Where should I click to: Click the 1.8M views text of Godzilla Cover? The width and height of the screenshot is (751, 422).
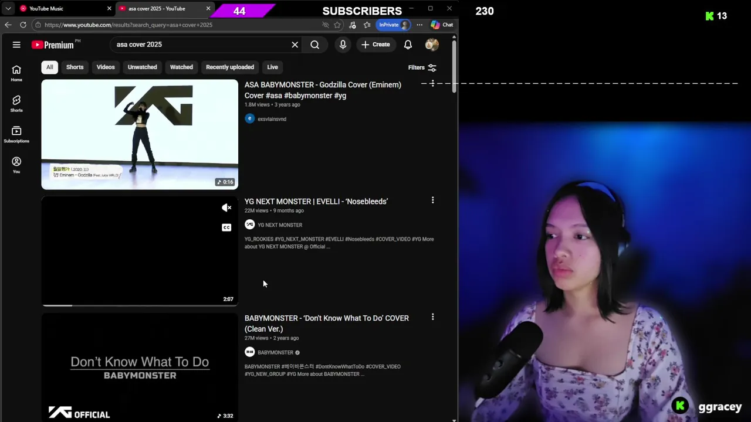[257, 105]
